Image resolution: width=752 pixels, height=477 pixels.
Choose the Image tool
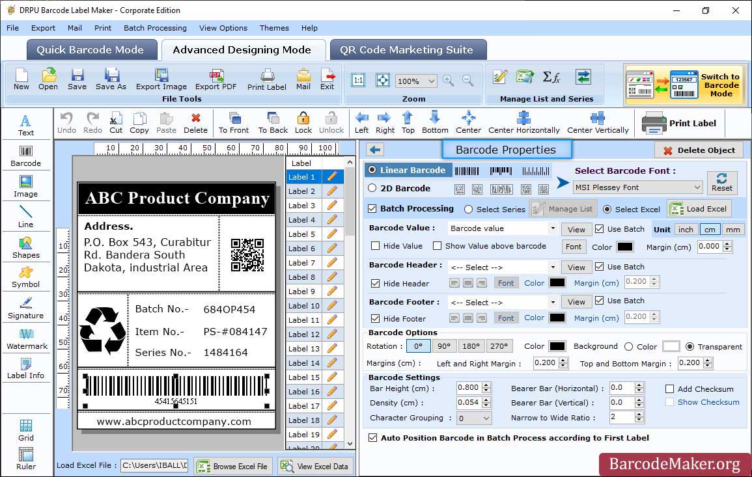pos(26,187)
